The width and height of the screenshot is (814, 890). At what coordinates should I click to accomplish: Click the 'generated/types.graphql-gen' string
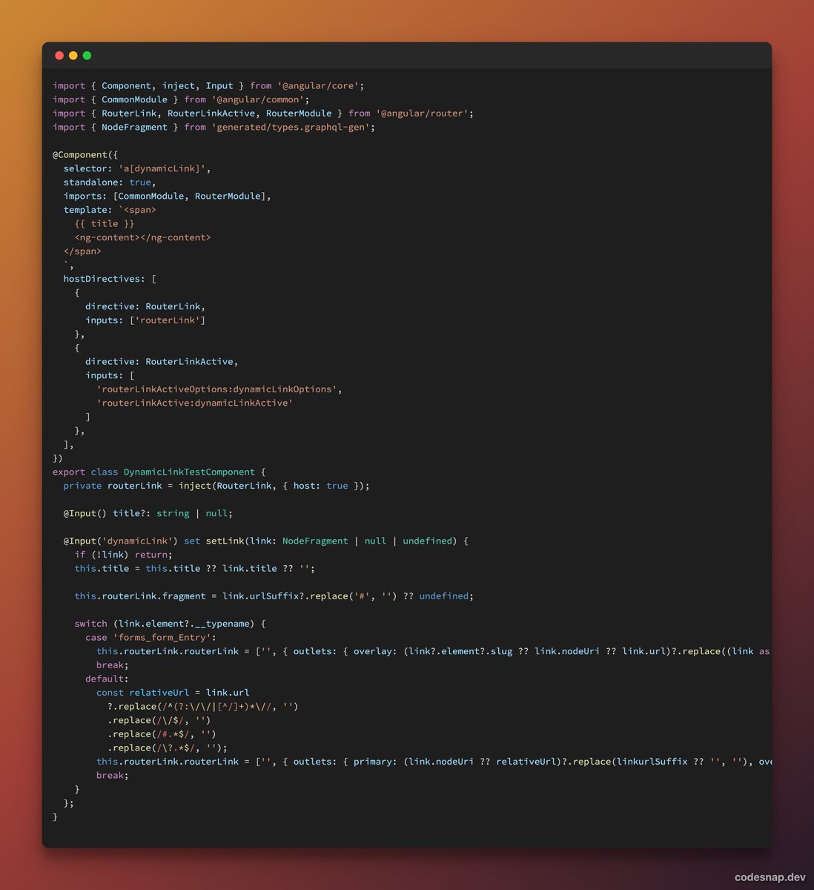pos(294,127)
